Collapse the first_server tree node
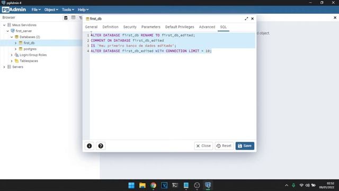Image resolution: width=339 pixels, height=191 pixels. [8, 31]
